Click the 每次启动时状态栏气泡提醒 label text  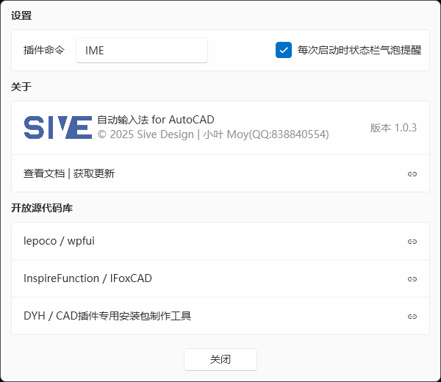tap(359, 50)
